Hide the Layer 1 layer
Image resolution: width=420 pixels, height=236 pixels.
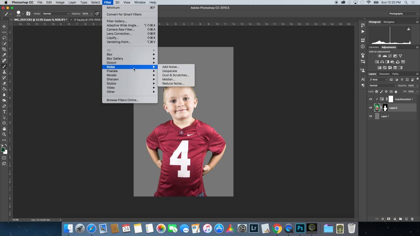click(371, 116)
